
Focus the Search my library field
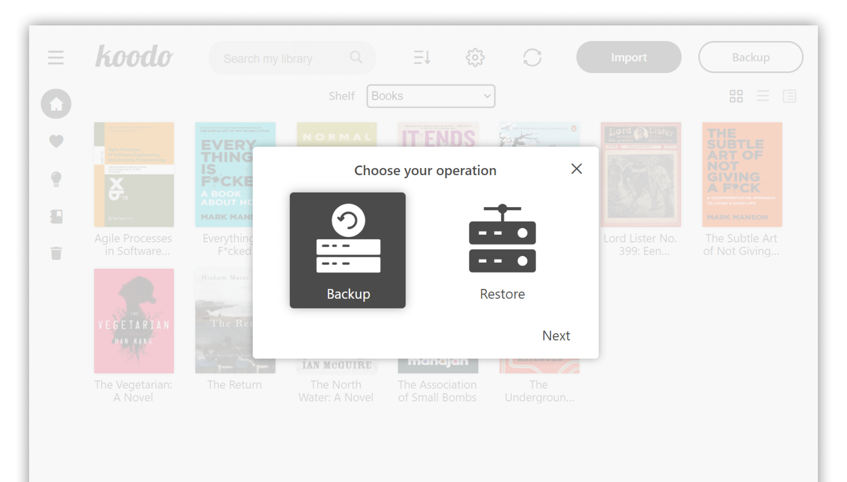click(x=292, y=58)
